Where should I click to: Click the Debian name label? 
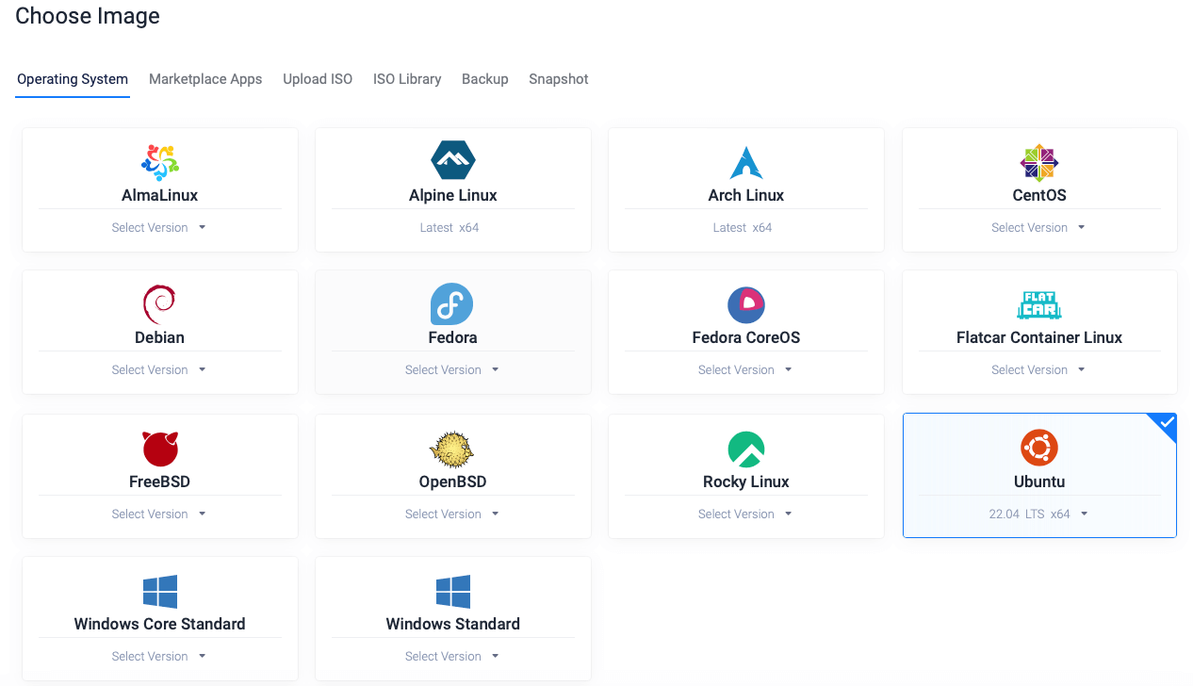click(159, 337)
